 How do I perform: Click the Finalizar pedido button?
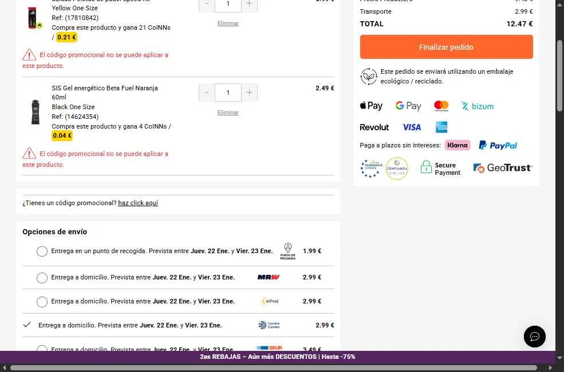(446, 47)
